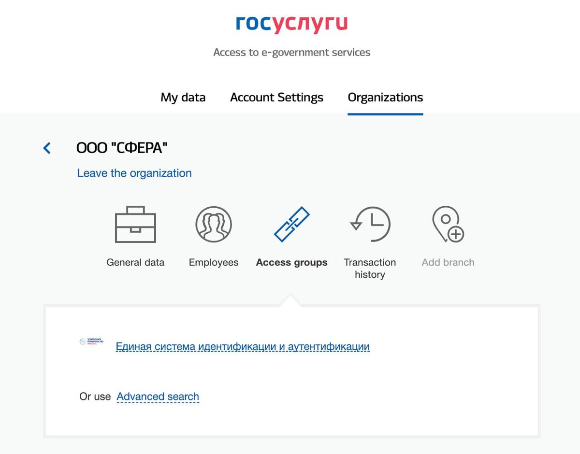Open Единая система идентификации и аутентификации link
Image resolution: width=580 pixels, height=454 pixels.
[243, 346]
